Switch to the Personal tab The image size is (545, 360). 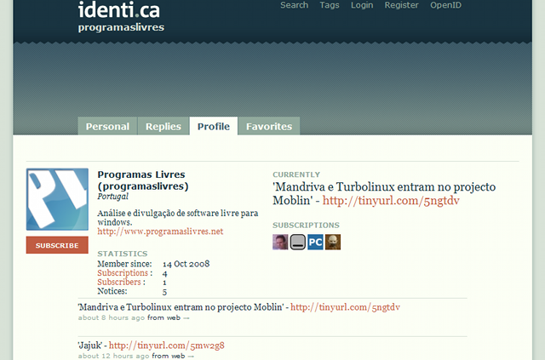point(107,126)
